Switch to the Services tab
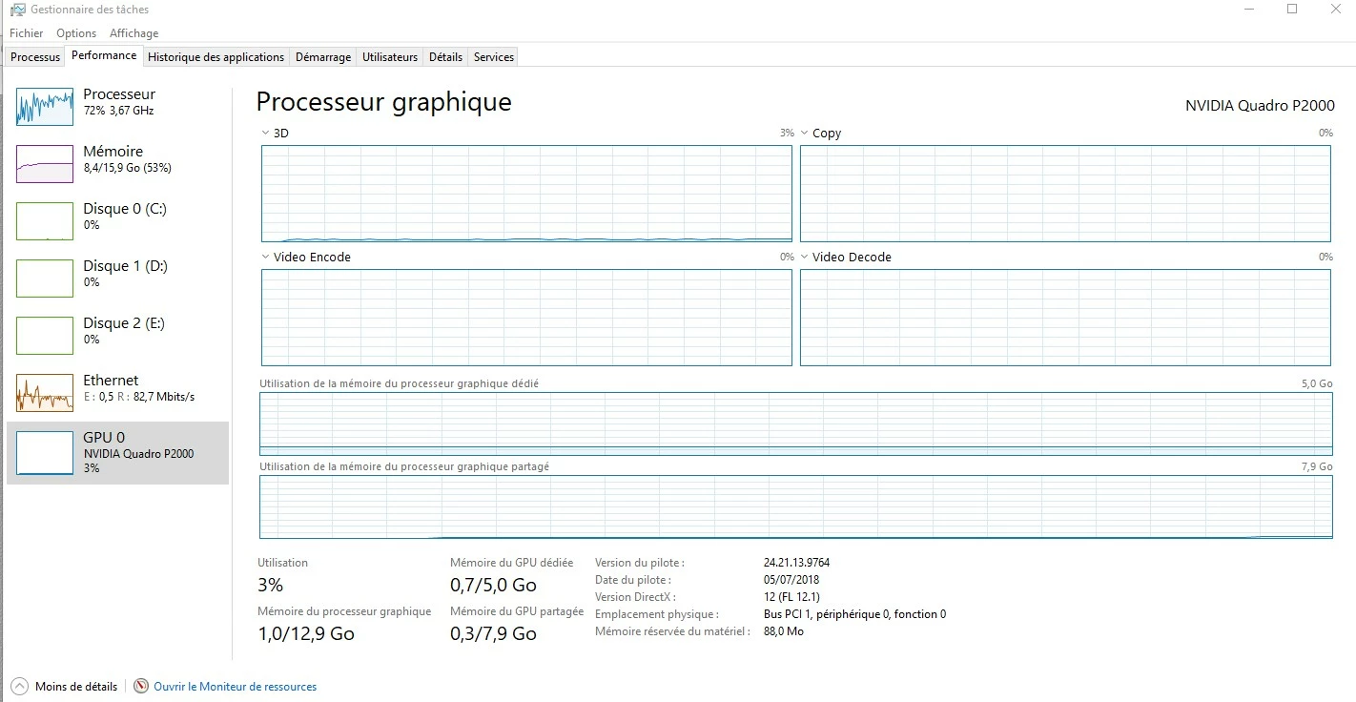Screen dimensions: 1356x702 (494, 57)
